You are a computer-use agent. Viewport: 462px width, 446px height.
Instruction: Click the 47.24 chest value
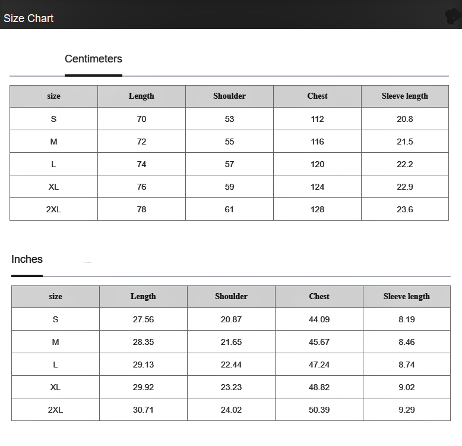[x=319, y=365]
